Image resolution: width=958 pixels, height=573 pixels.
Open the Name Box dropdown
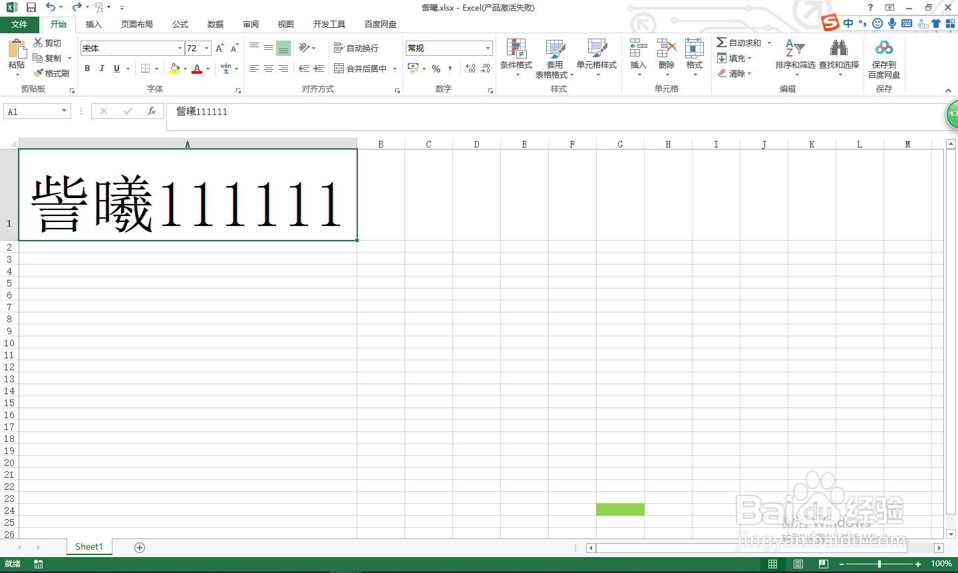[x=65, y=111]
